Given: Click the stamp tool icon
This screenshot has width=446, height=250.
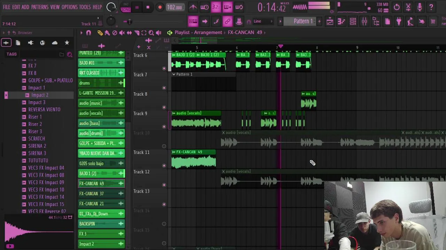Looking at the screenshot, I should coord(239,22).
